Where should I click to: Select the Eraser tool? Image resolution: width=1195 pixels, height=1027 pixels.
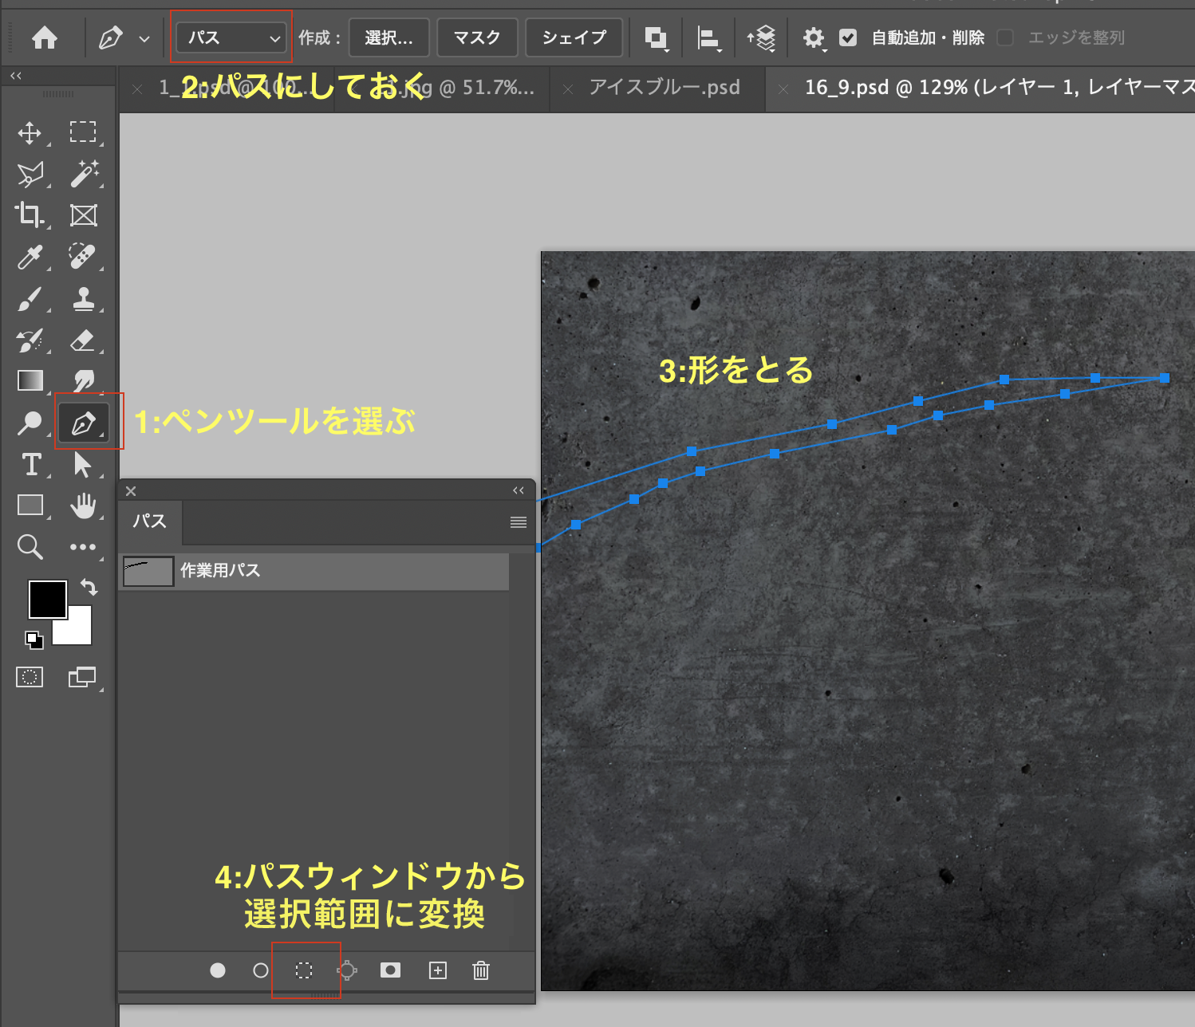pyautogui.click(x=83, y=340)
